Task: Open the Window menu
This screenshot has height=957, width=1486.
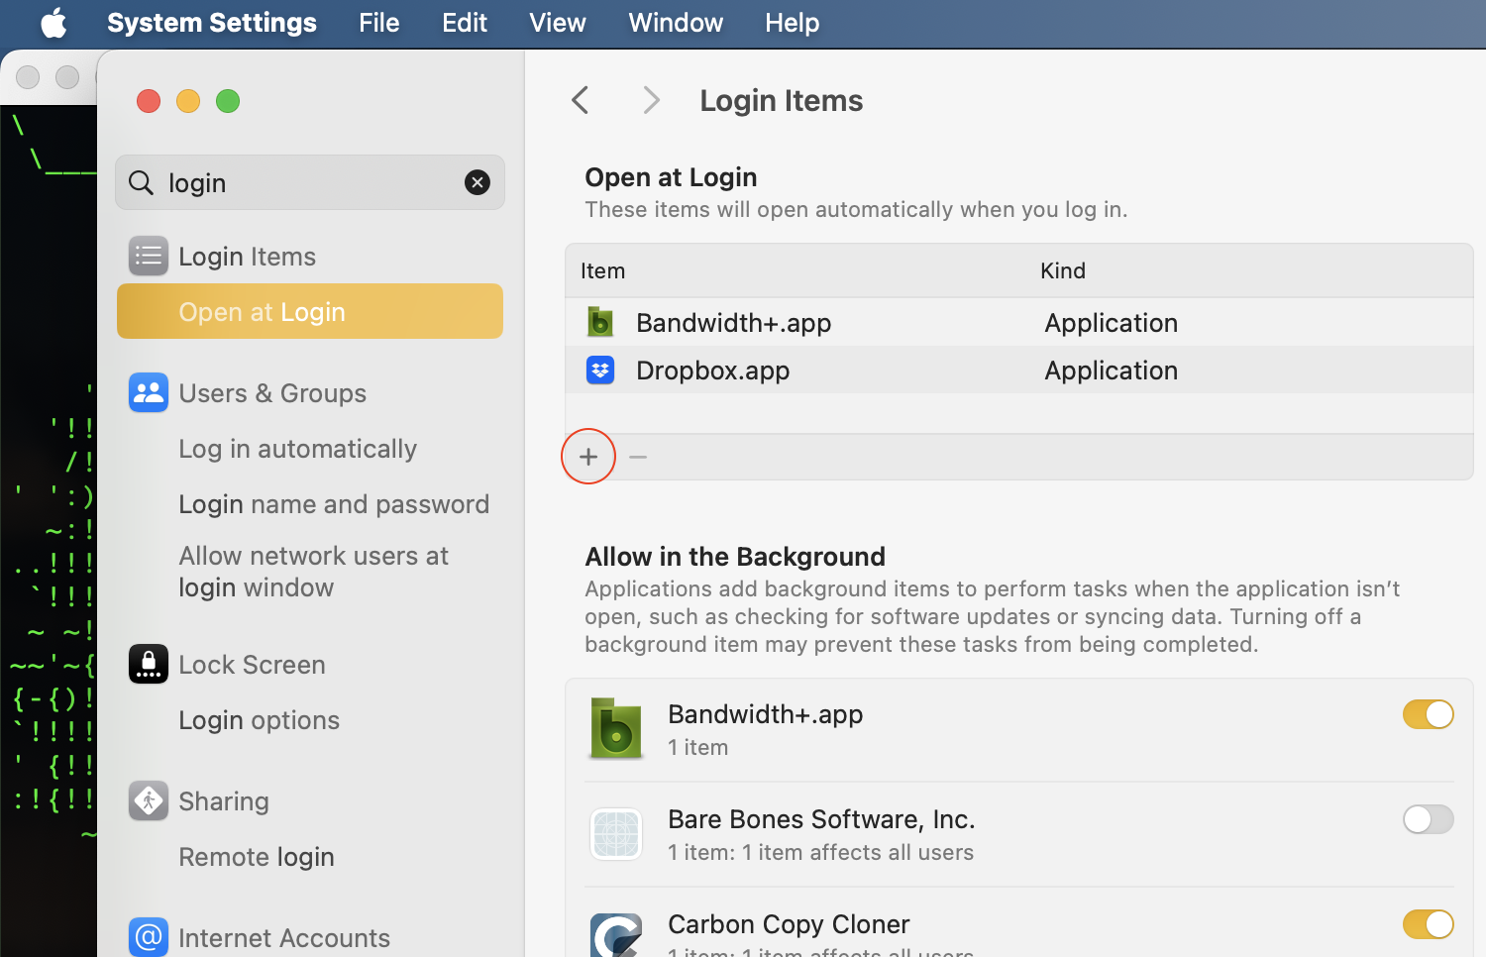Action: 675,23
